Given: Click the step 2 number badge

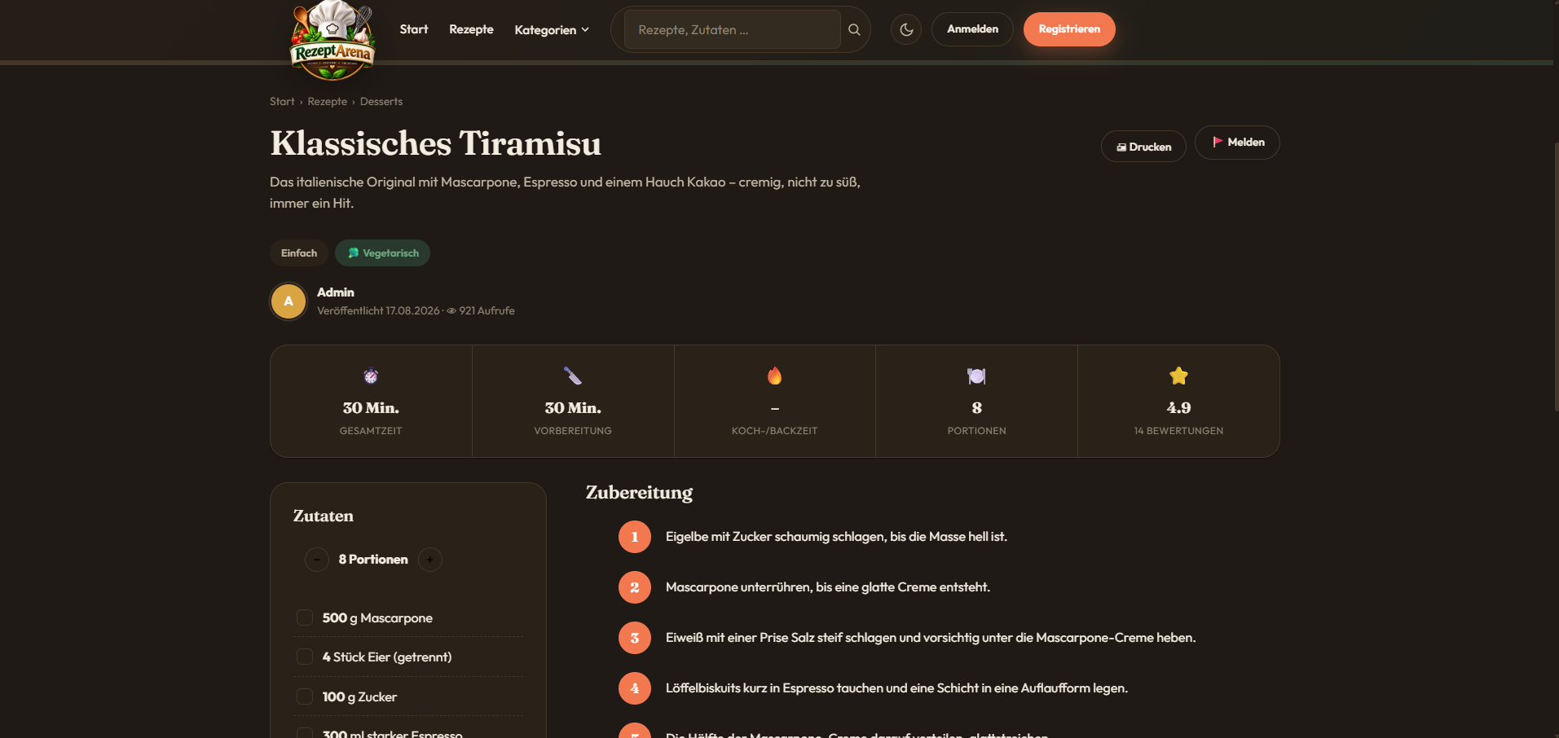Looking at the screenshot, I should point(635,587).
